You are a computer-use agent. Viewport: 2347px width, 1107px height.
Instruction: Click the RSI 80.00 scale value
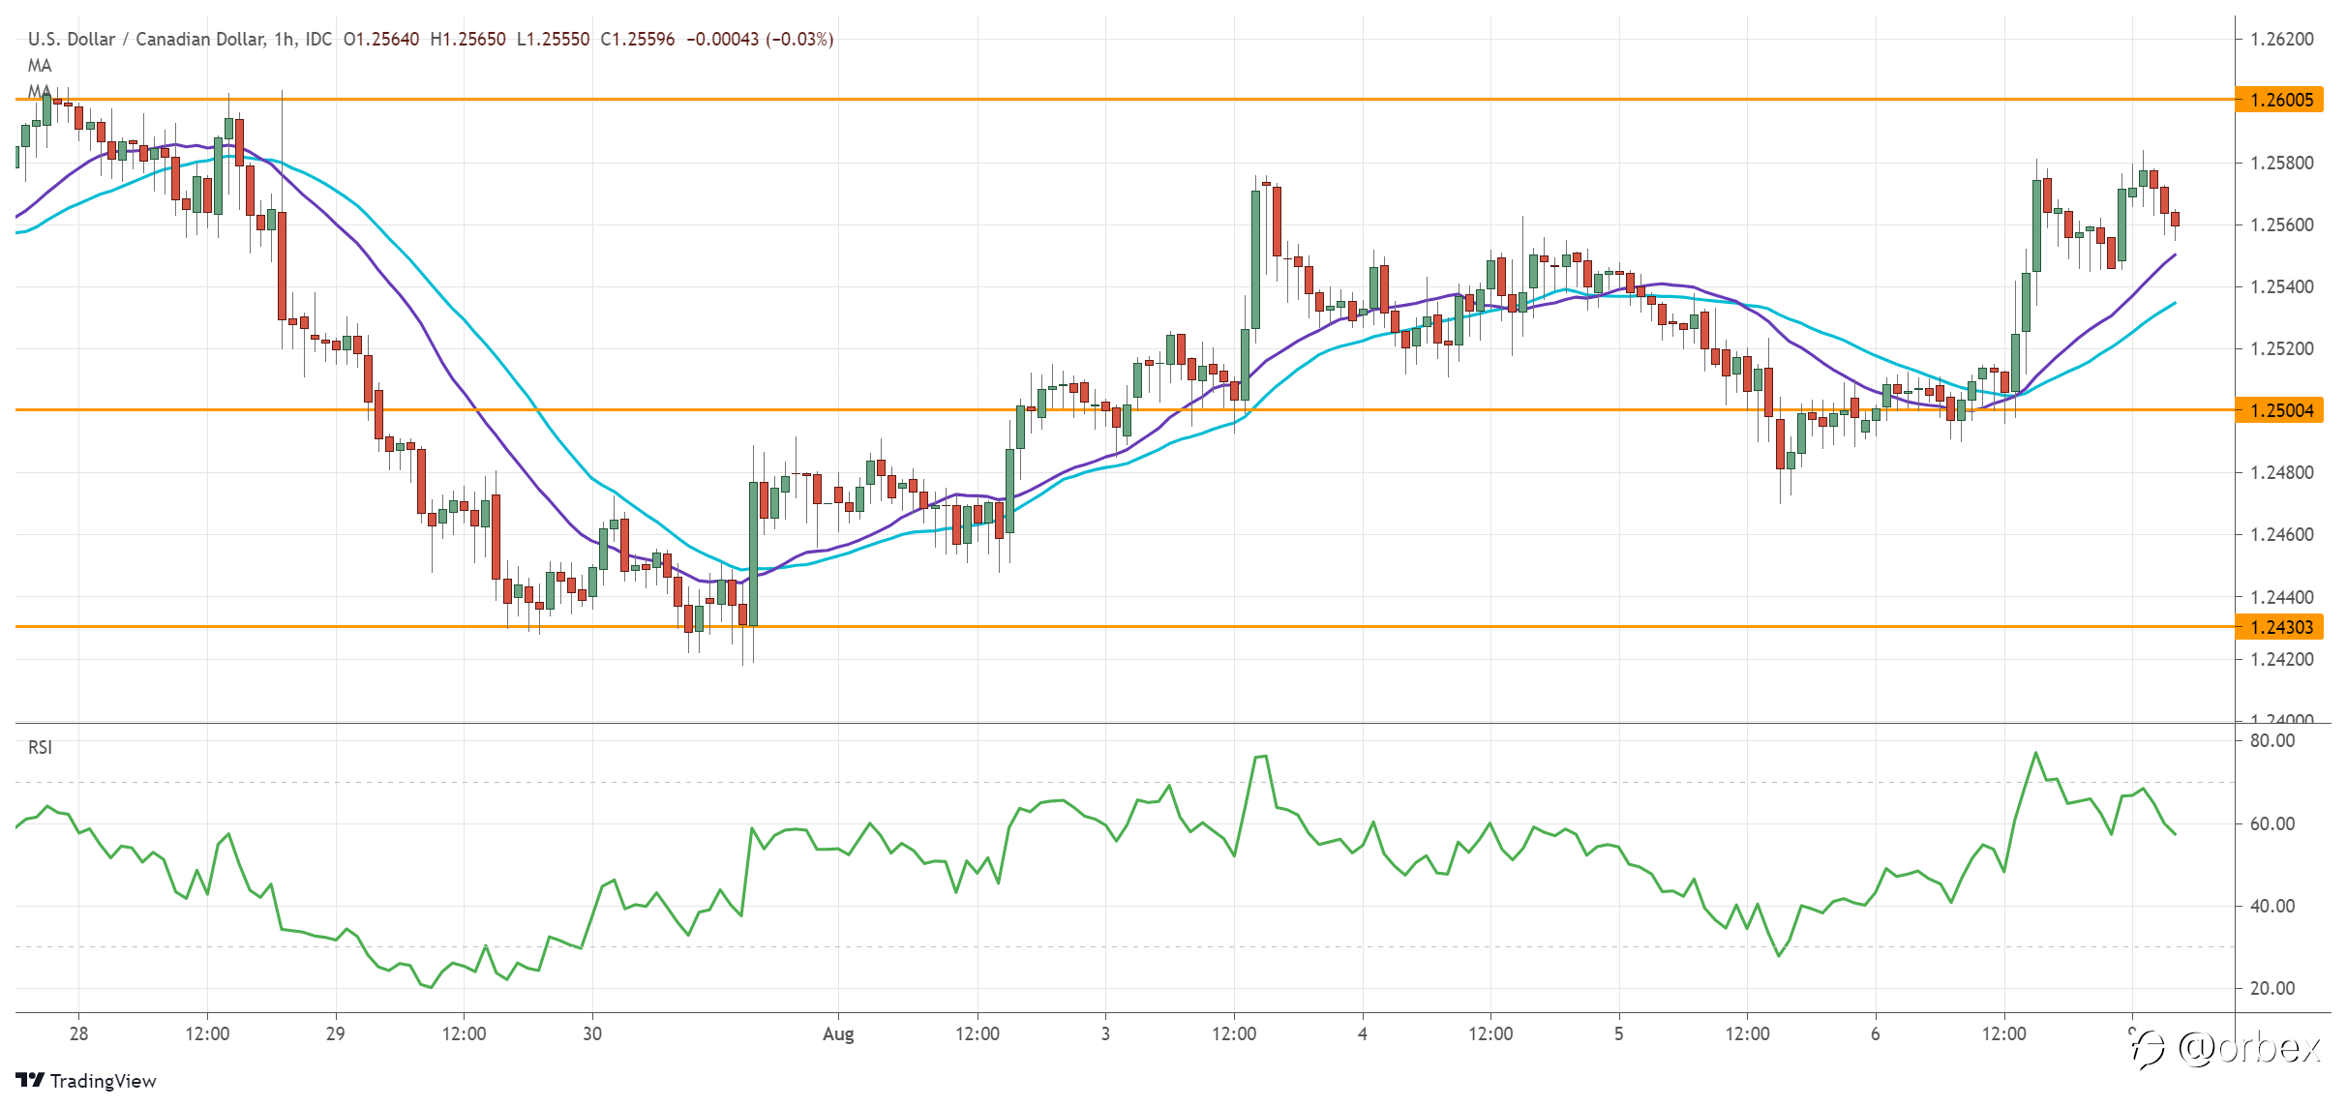pyautogui.click(x=2272, y=740)
